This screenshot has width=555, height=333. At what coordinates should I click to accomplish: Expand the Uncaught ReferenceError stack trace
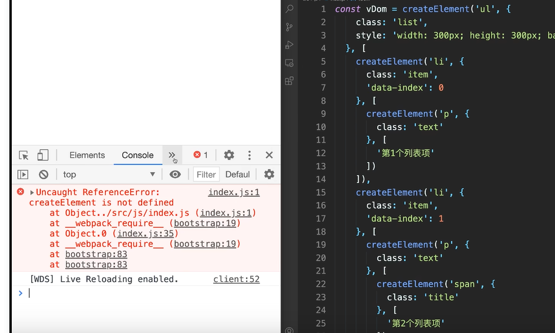point(32,193)
